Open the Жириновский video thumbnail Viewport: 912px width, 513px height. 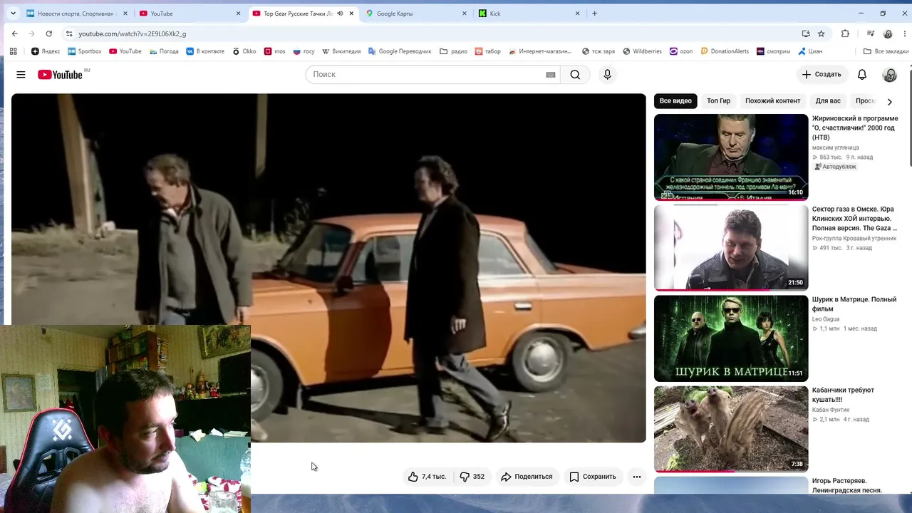click(731, 157)
